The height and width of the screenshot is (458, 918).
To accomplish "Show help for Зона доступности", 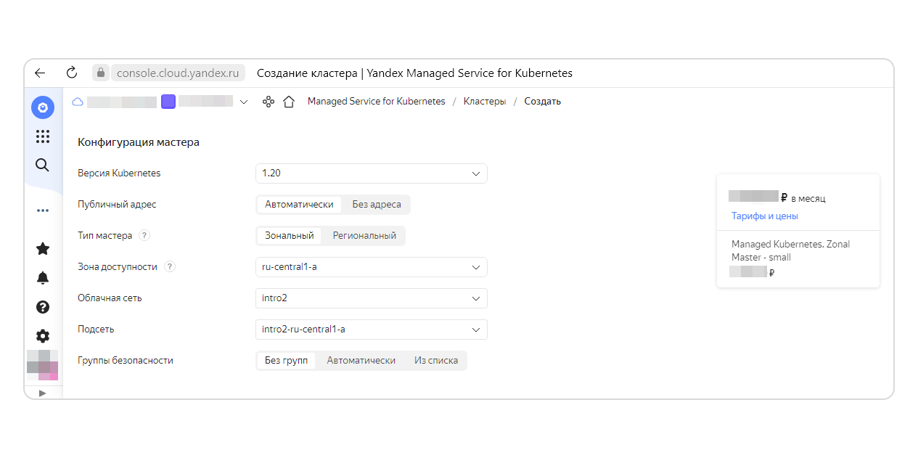I will click(x=170, y=266).
